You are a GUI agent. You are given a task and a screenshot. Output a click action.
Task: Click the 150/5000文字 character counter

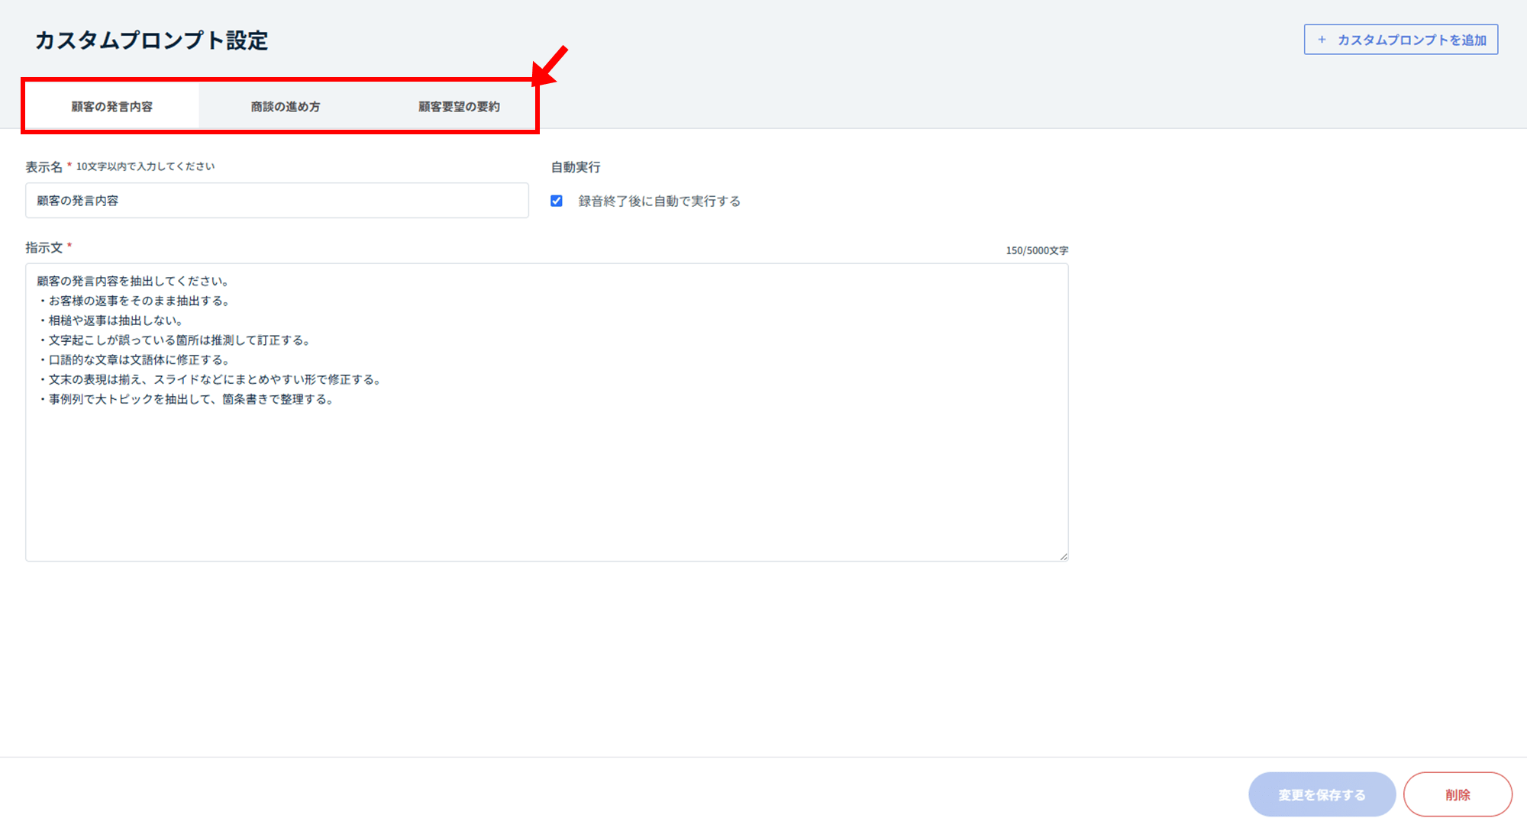pos(1036,250)
